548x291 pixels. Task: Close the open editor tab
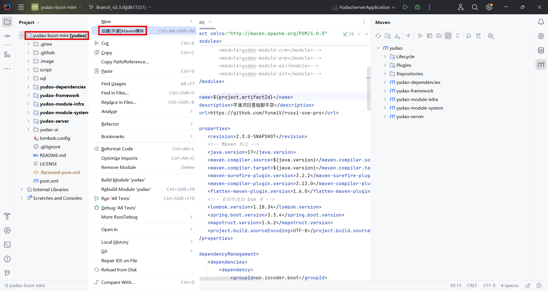tap(210, 22)
